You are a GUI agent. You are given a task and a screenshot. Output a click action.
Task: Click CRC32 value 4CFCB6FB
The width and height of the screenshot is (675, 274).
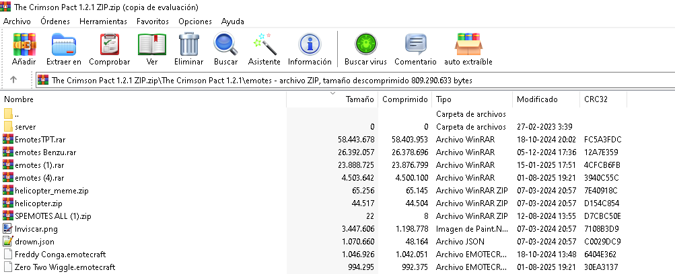(x=602, y=165)
